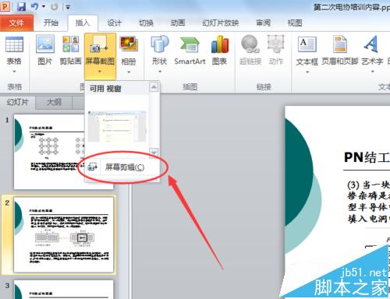Open the Undo history dropdown arrow
The image size is (390, 299).
(x=44, y=6)
